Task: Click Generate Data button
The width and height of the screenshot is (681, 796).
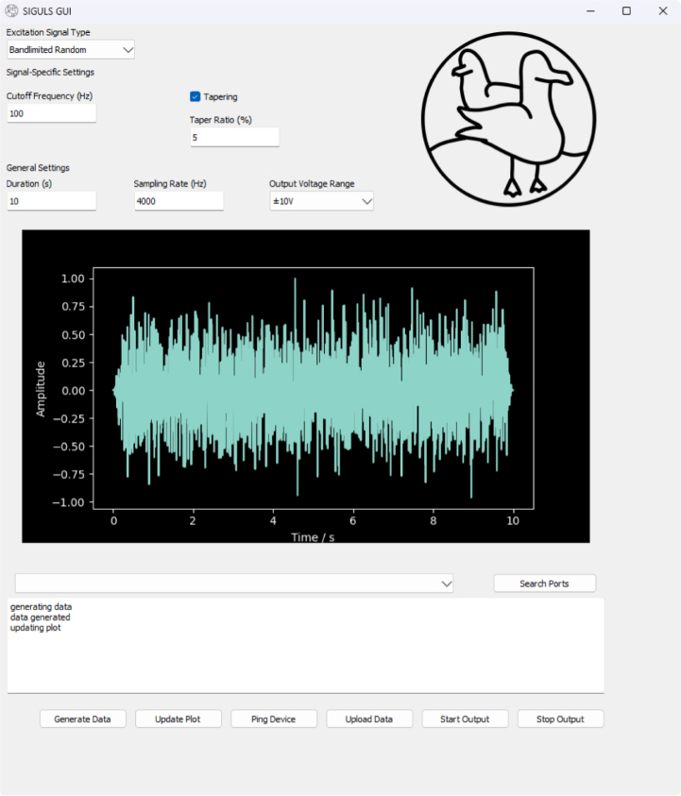Action: [x=83, y=719]
